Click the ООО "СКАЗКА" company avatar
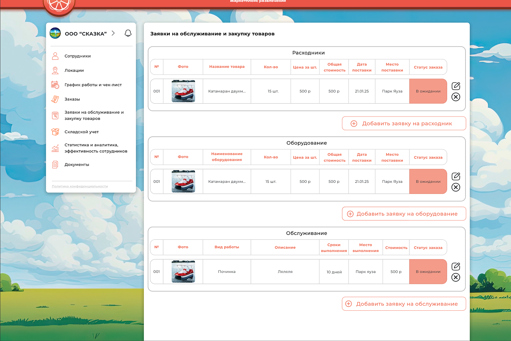Viewport: 511px width, 341px height. [55, 33]
